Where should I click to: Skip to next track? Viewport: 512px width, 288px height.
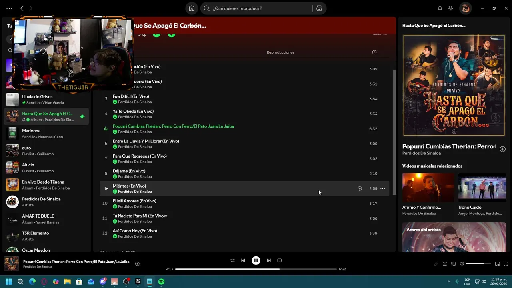(x=269, y=260)
